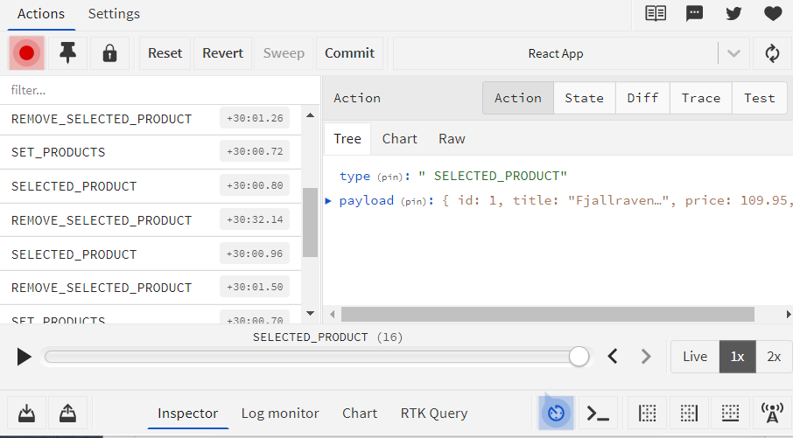This screenshot has width=793, height=438.
Task: Select REMOVE_SELECTED_PRODUCT at +30:01.50
Action: (x=151, y=288)
